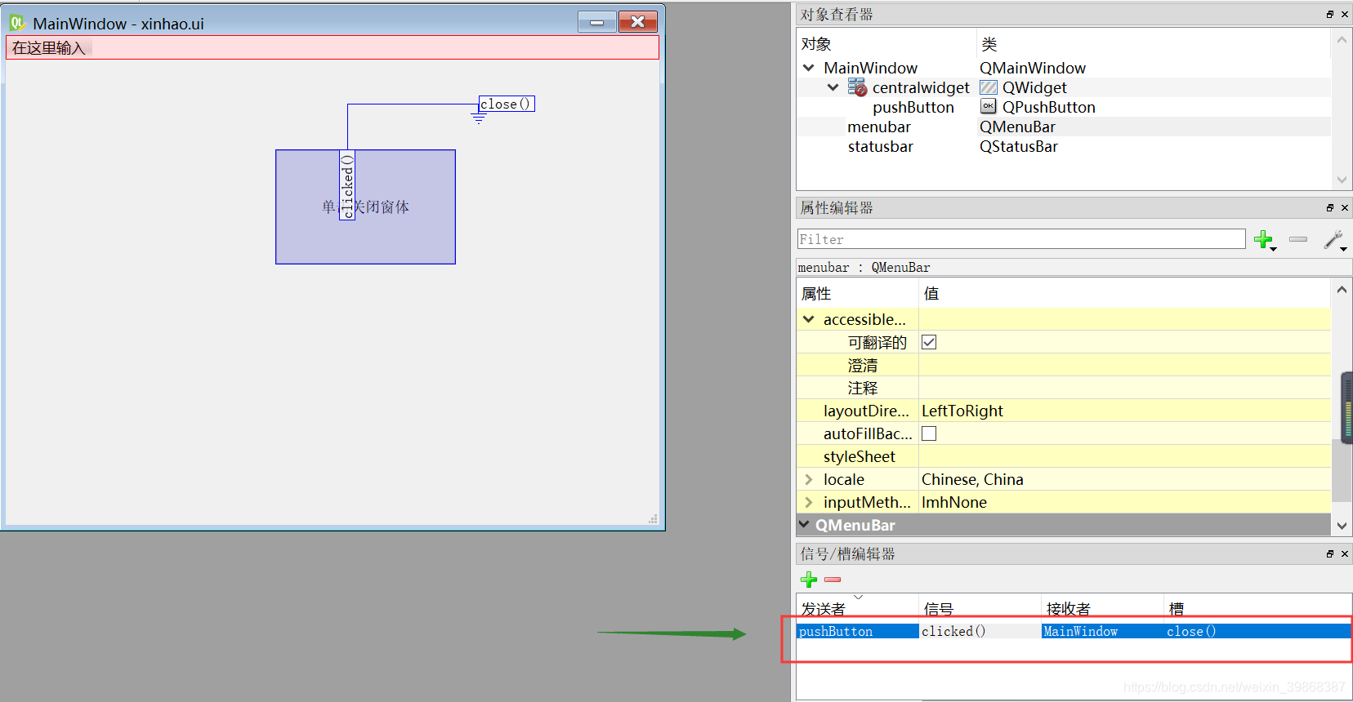This screenshot has width=1353, height=702.
Task: Click the Chinese, China locale value
Action: [x=972, y=479]
